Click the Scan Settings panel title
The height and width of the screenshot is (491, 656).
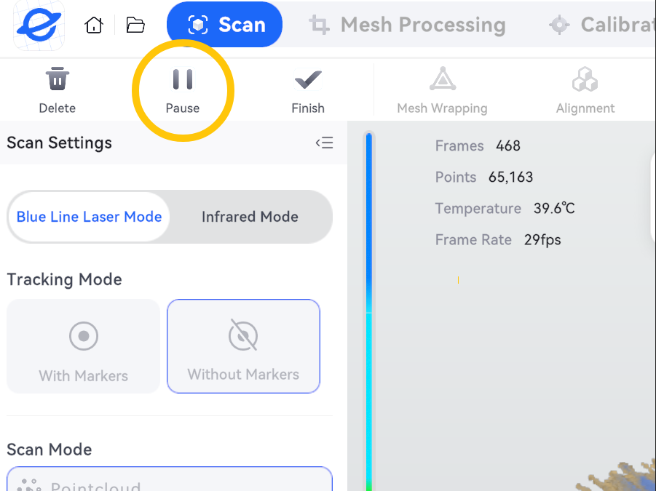[x=60, y=143]
